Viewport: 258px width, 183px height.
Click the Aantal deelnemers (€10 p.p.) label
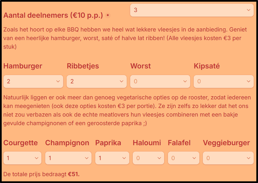[x=54, y=15]
